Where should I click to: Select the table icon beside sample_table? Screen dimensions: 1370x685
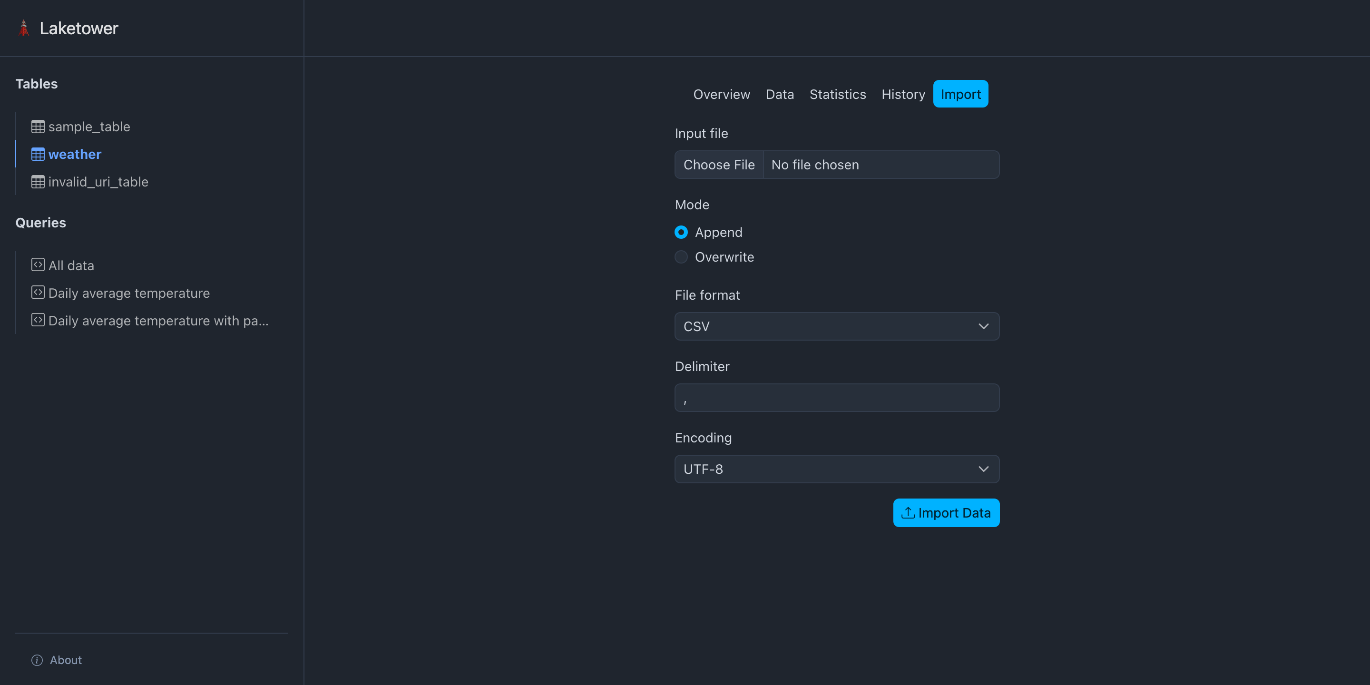click(x=38, y=126)
